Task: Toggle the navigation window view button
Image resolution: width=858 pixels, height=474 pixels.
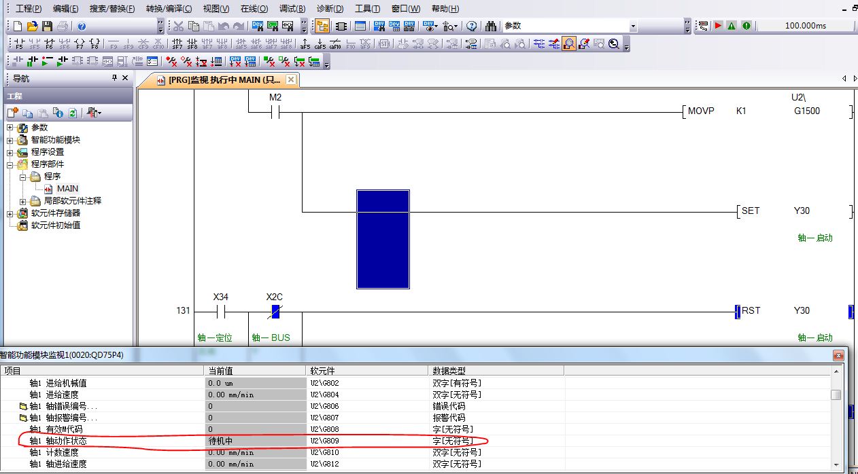Action: tap(322, 26)
